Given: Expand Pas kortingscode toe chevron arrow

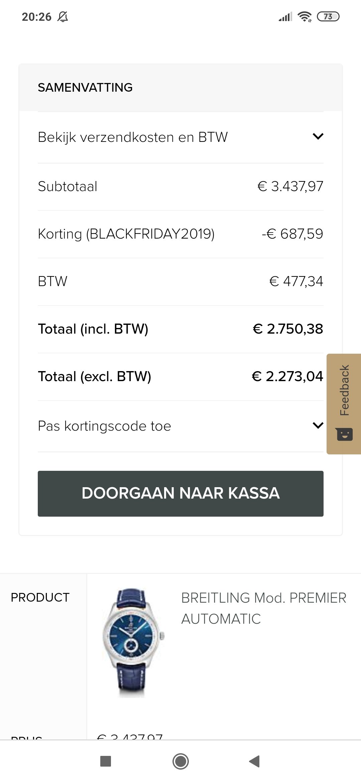Looking at the screenshot, I should pos(318,426).
